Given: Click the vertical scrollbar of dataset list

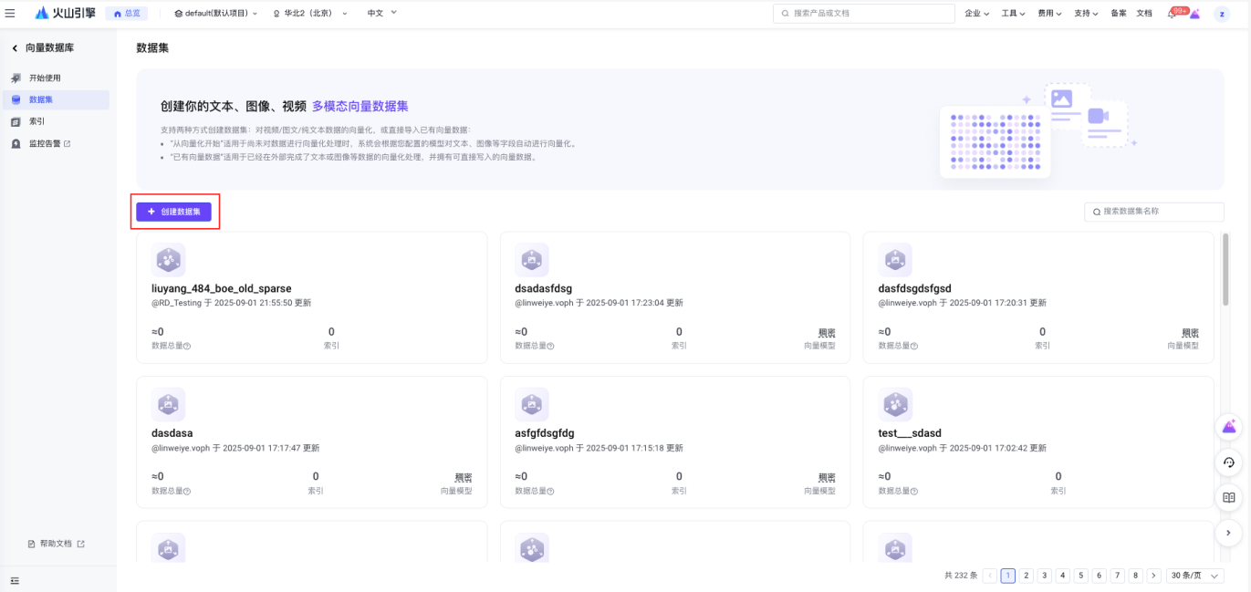Looking at the screenshot, I should click(1225, 269).
